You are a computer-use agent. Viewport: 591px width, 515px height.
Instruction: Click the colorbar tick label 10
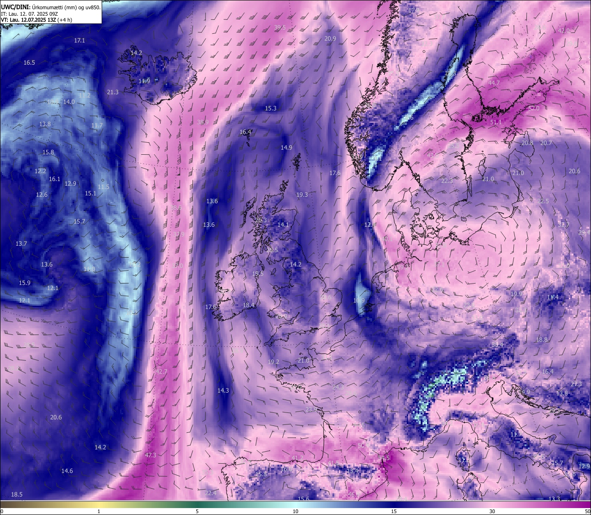point(295,511)
